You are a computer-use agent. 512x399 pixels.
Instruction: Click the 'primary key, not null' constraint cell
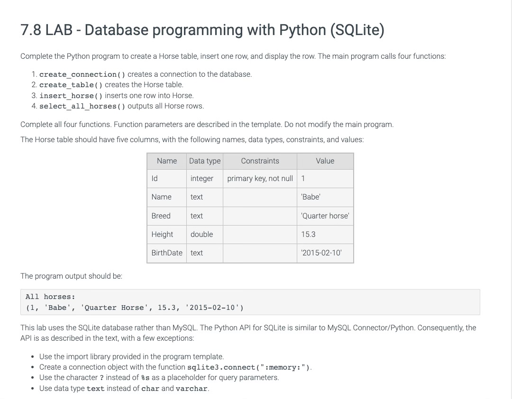260,179
